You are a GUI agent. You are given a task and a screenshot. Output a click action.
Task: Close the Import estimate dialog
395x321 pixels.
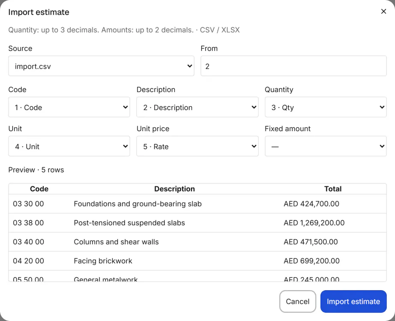tap(383, 11)
